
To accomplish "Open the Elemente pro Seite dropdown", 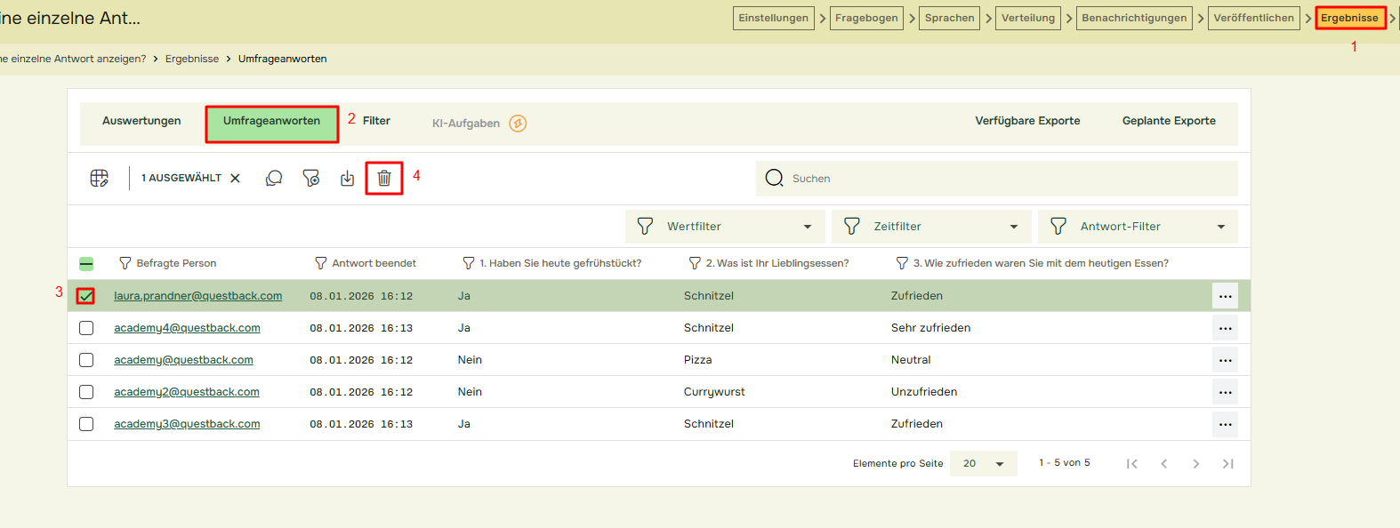I will (983, 463).
